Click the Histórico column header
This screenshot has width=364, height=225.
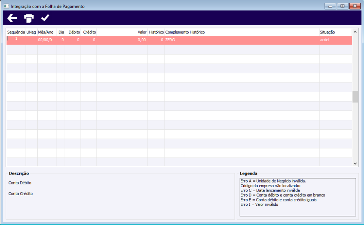[x=156, y=32]
